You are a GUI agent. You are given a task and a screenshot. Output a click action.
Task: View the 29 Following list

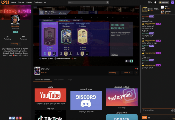coord(7,38)
